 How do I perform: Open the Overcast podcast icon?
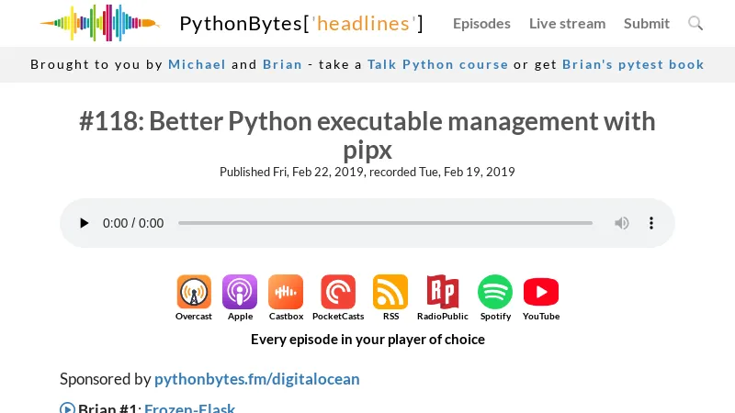click(x=194, y=292)
